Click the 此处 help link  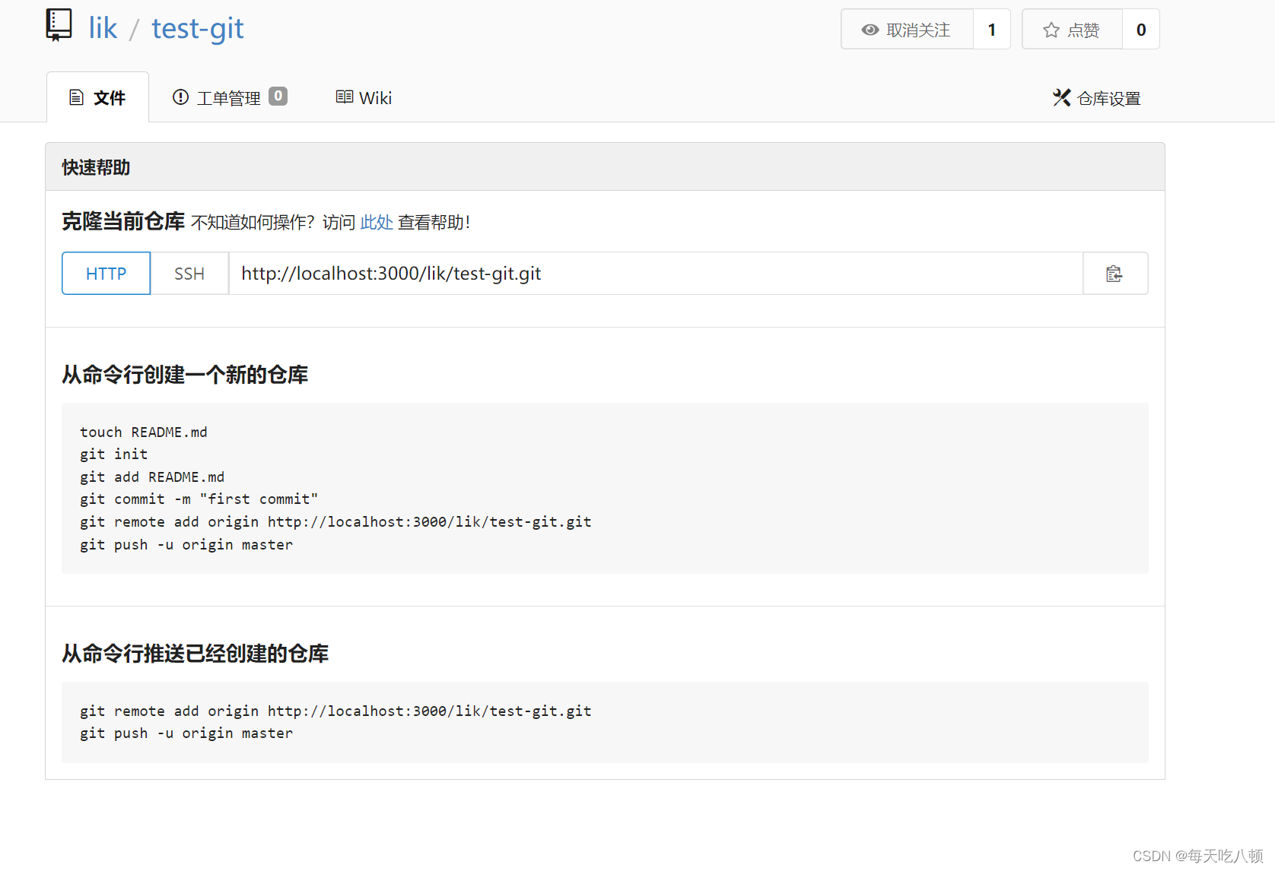point(377,222)
